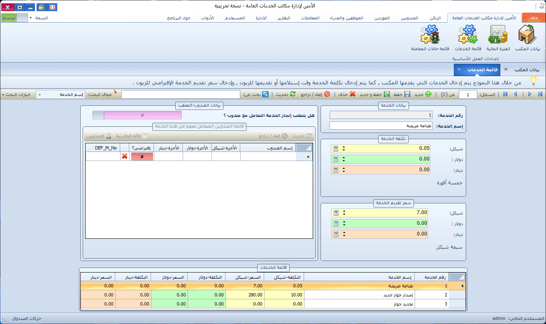Image resolution: width=546 pixels, height=324 pixels.
Task: Open calculator for cost دينار field
Action: pos(335,170)
